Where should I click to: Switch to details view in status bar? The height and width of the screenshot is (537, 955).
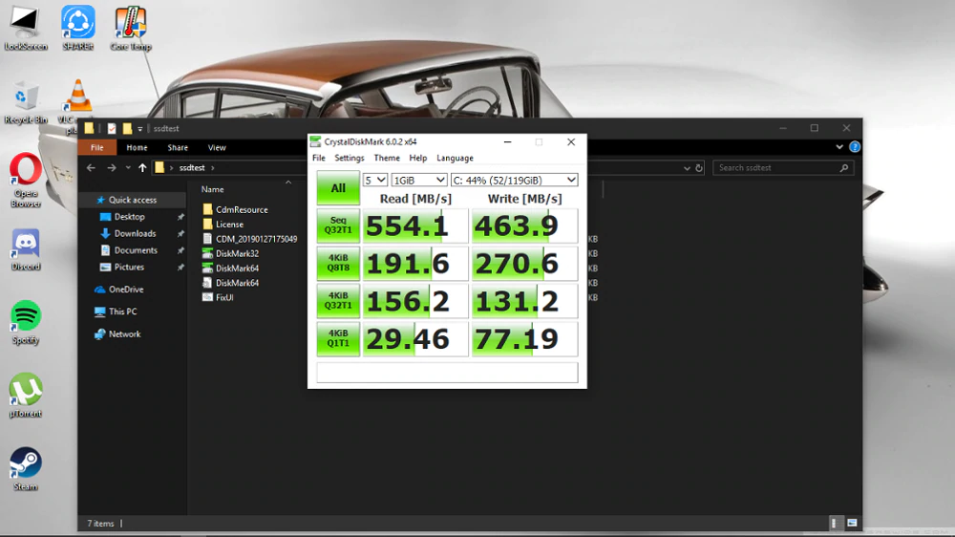[x=837, y=524]
